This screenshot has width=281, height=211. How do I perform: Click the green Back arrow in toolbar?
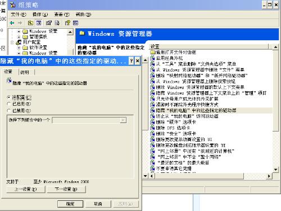pos(12,23)
